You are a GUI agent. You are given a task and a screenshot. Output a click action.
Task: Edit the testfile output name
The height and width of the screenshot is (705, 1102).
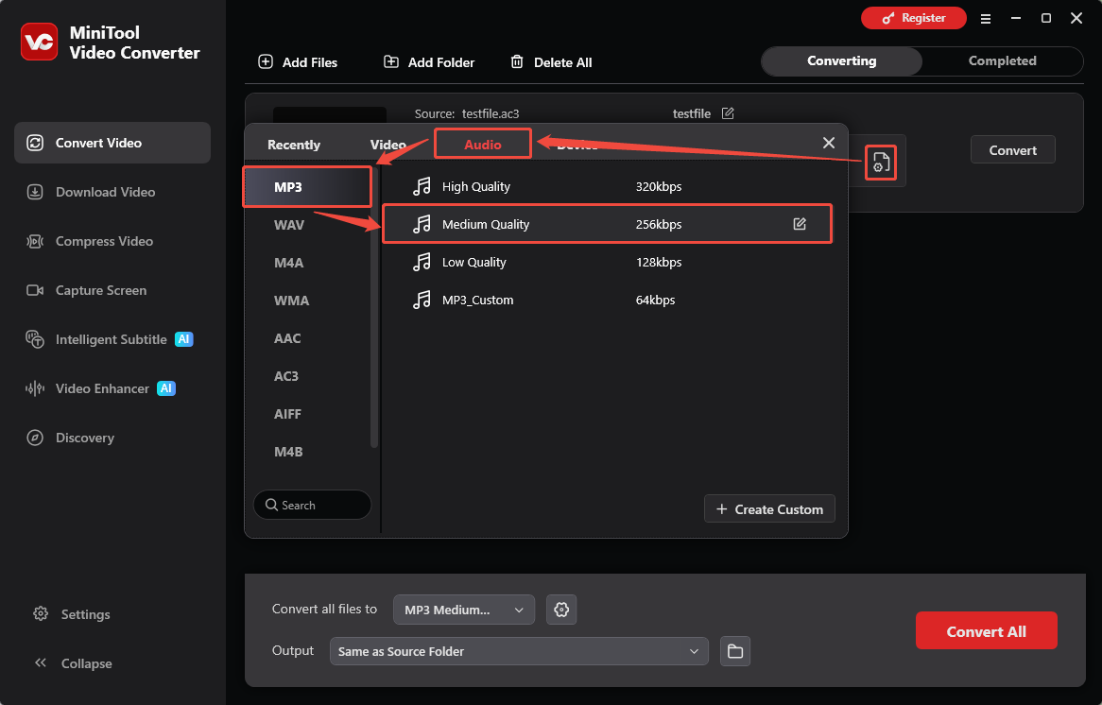pyautogui.click(x=728, y=113)
